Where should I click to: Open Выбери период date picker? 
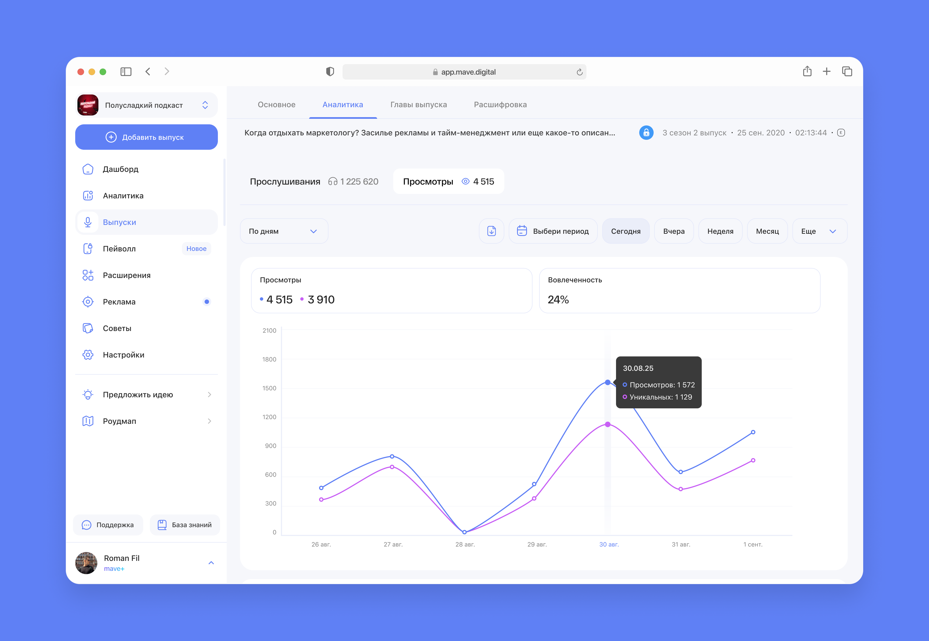pyautogui.click(x=553, y=231)
